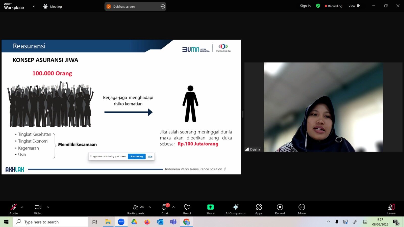
Task: Minimize the Zoom window
Action: click(374, 6)
